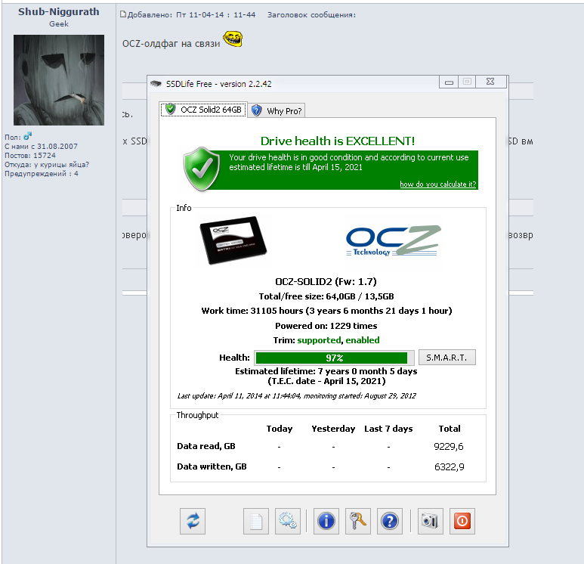Open settings via the gears icon
This screenshot has height=564, width=584.
[288, 521]
